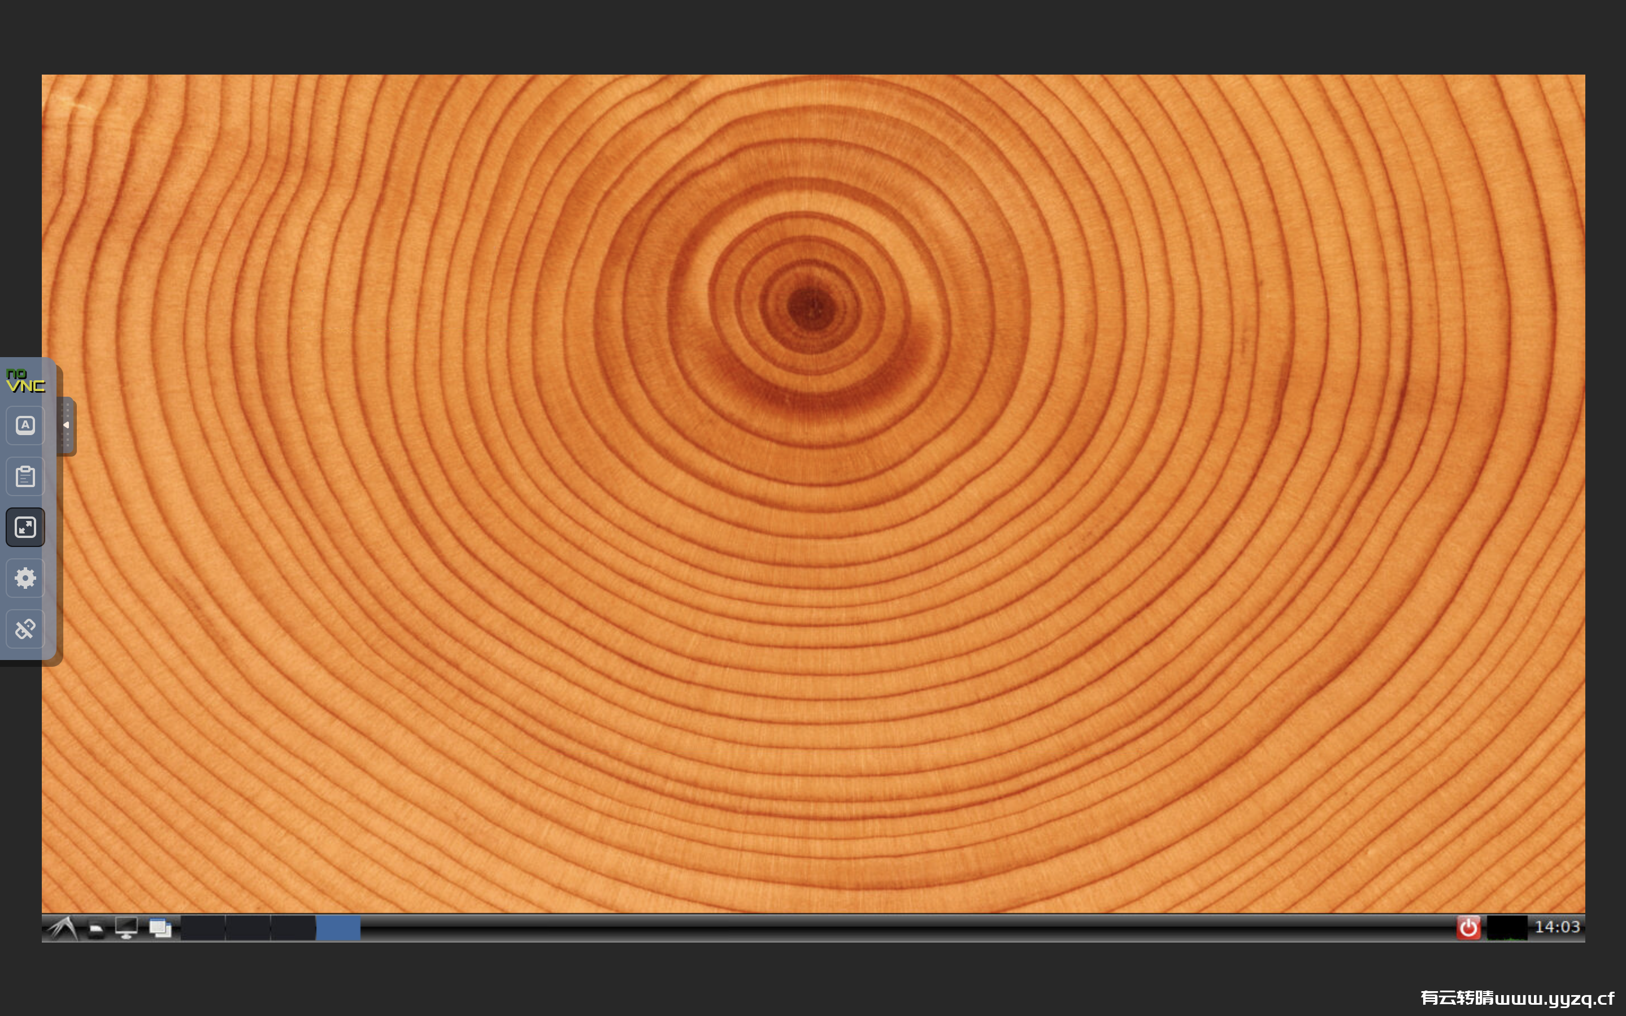Switch to the third workspace in the pager

[293, 928]
